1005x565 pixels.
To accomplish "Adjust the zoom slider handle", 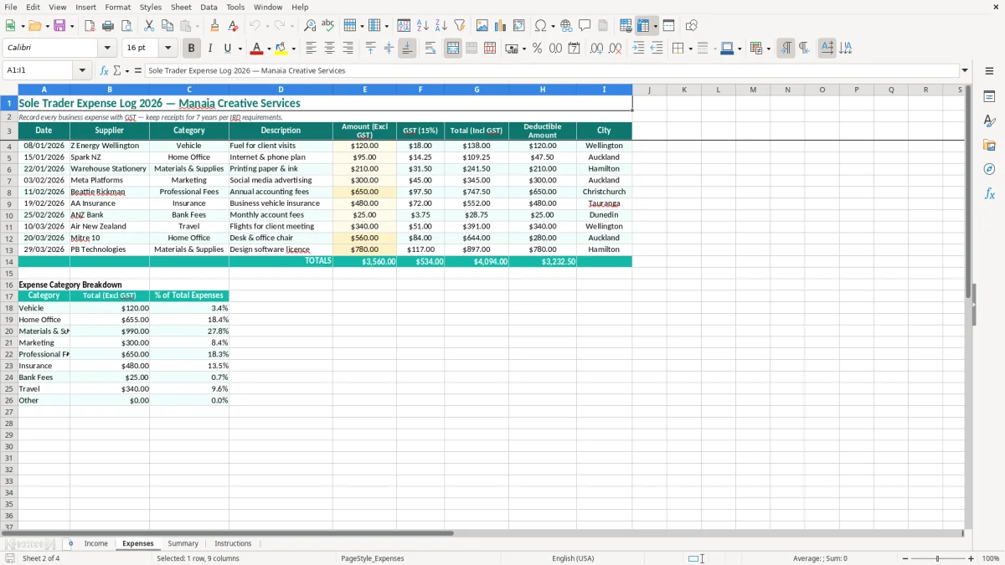I will 938,558.
